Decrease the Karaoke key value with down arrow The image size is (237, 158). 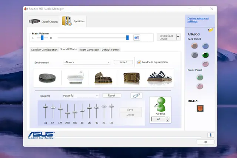pos(167,120)
